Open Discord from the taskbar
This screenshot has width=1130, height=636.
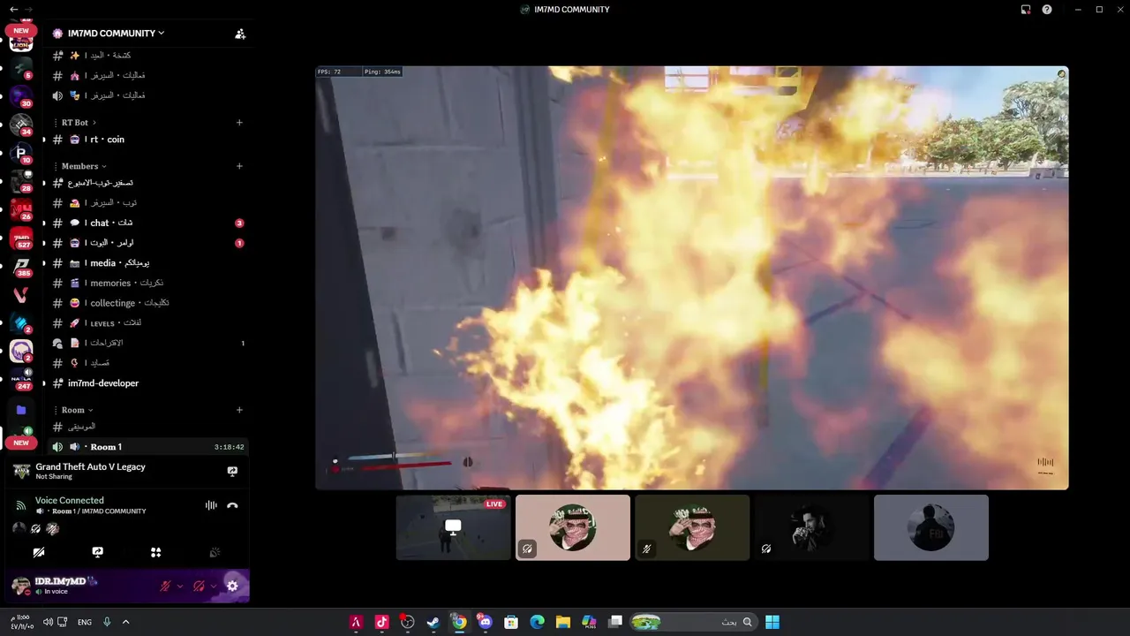(485, 622)
